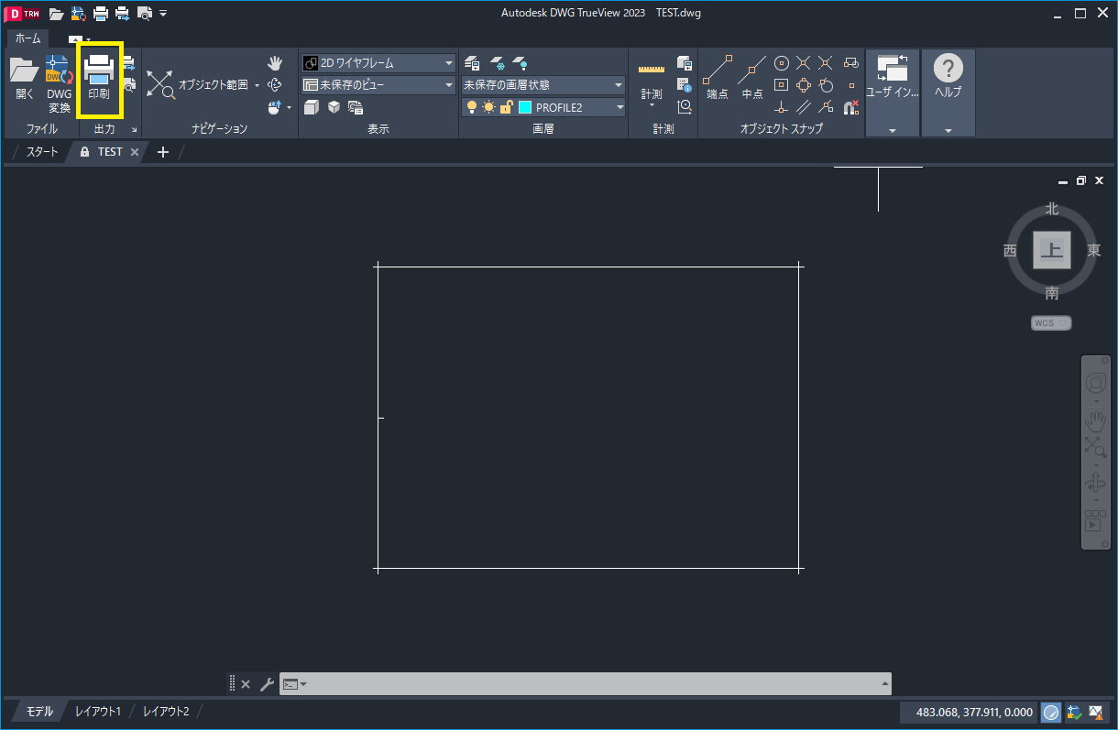The image size is (1118, 730).
Task: Close the TEST drawing tab
Action: click(134, 152)
